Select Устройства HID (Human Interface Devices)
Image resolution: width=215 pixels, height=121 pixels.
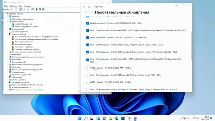click(28, 85)
